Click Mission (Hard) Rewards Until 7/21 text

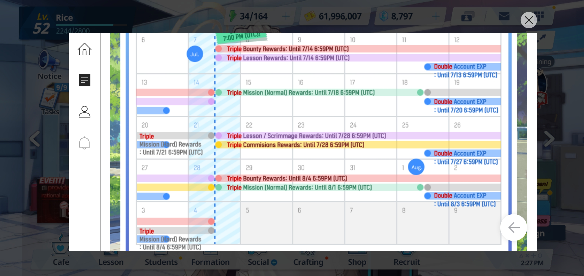tap(171, 148)
